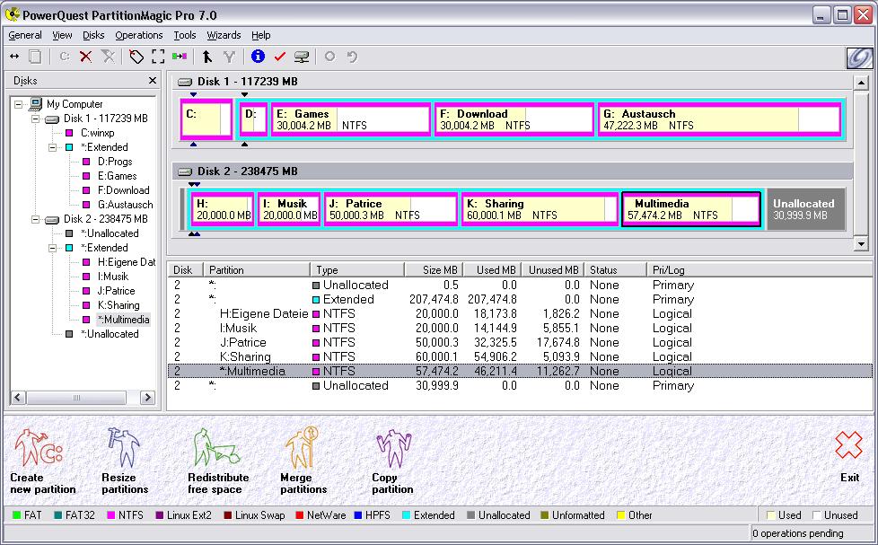Click the tree panel scroll right arrow
This screenshot has width=878, height=545.
point(147,398)
